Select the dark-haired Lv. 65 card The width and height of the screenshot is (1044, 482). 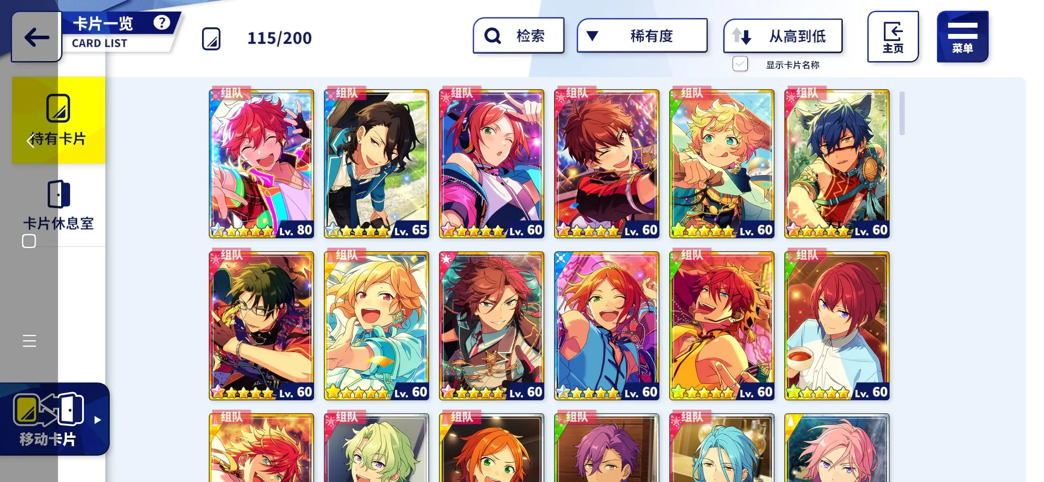tap(377, 164)
